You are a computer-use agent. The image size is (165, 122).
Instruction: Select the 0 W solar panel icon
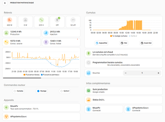(x=25, y=20)
